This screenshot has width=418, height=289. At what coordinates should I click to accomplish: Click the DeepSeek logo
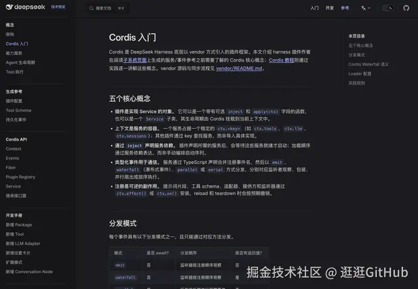click(x=25, y=7)
